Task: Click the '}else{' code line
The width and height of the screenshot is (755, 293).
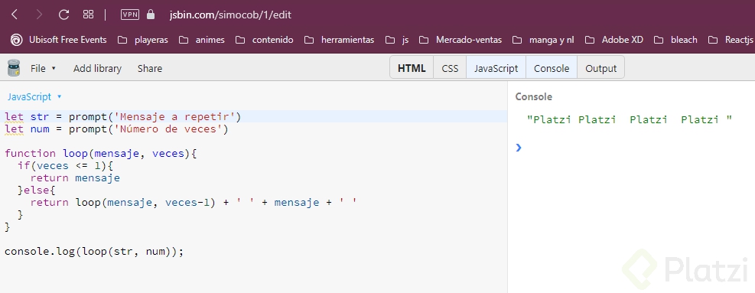Action: point(37,190)
